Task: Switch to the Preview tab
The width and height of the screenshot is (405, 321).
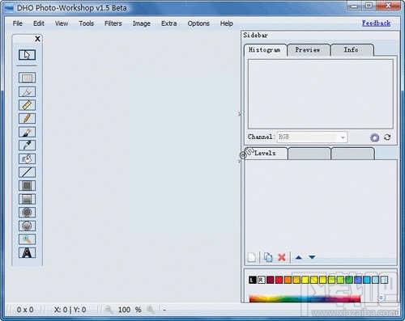Action: [309, 50]
